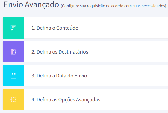Image resolution: width=168 pixels, height=113 pixels.
Task: Select the cyan Data do Envio tile
Action: [x=13, y=76]
